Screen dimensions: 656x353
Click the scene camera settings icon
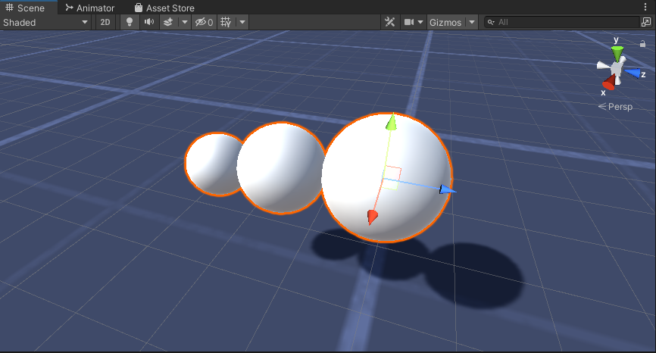[x=409, y=22]
